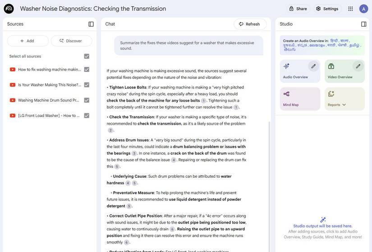The height and width of the screenshot is (252, 372).
Task: Edit Audio Overview settings pencil
Action: click(x=313, y=66)
